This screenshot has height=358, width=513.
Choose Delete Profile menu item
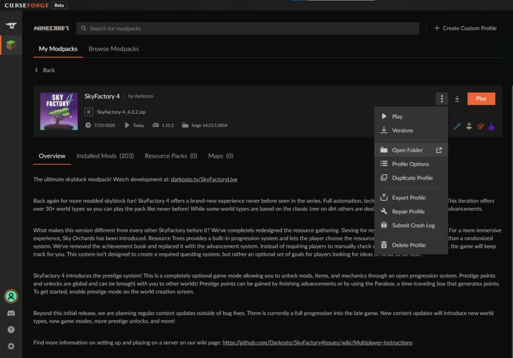click(x=411, y=245)
